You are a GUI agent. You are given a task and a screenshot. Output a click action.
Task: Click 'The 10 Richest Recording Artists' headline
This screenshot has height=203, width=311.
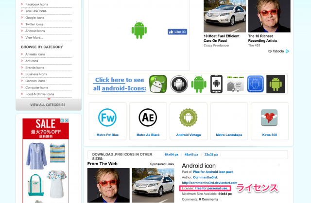262,38
